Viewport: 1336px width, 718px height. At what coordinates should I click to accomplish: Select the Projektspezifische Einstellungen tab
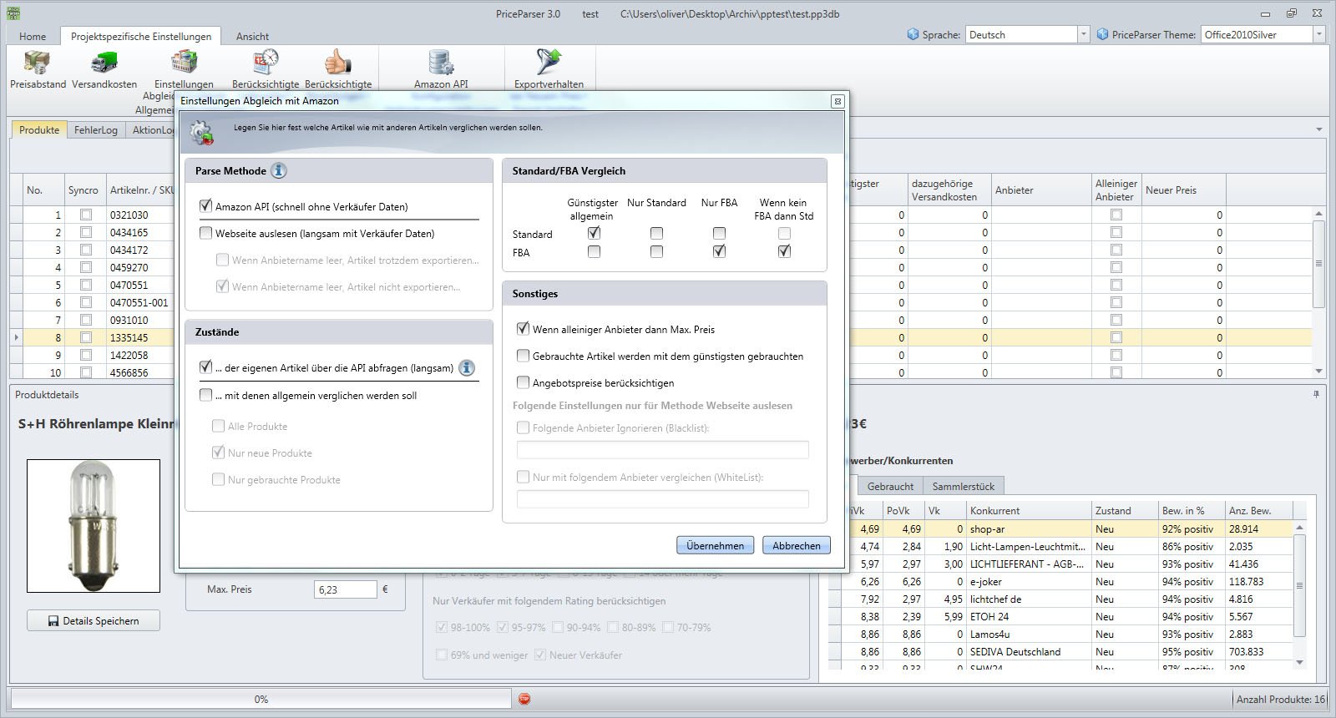(x=141, y=36)
